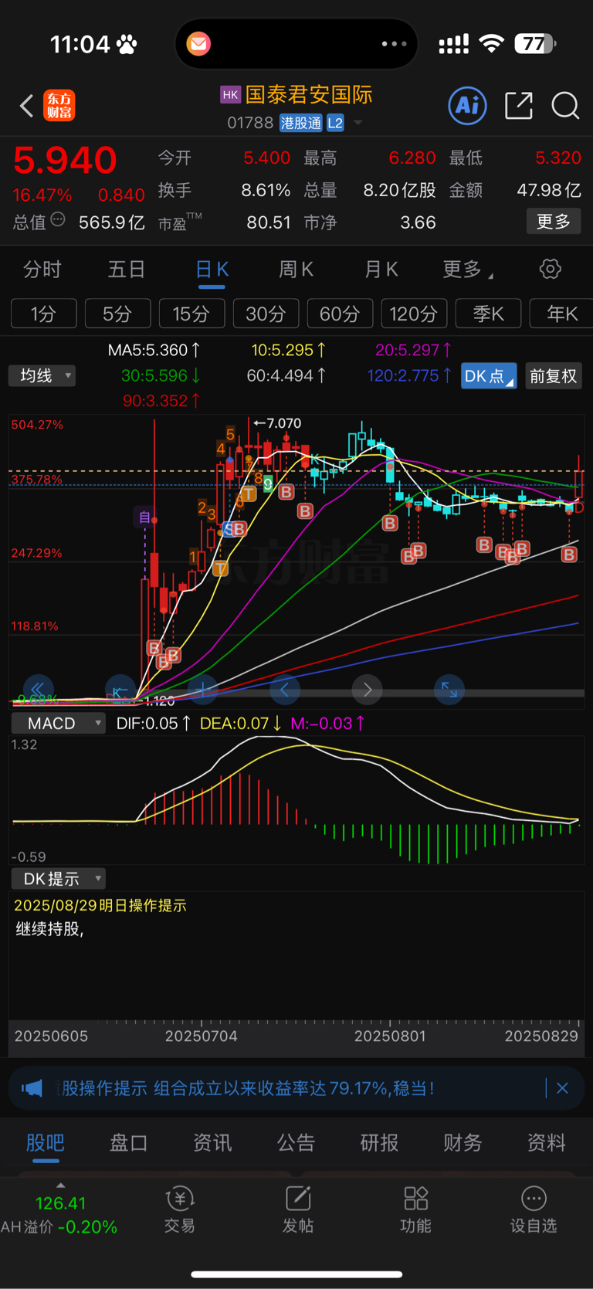This screenshot has width=593, height=1289.
Task: Tap the fullscreen expand chart icon
Action: [449, 689]
